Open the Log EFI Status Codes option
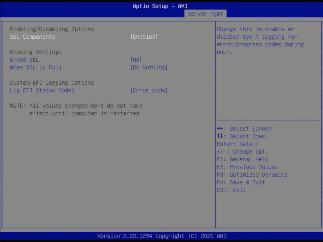This screenshot has width=323, height=242. pos(42,90)
